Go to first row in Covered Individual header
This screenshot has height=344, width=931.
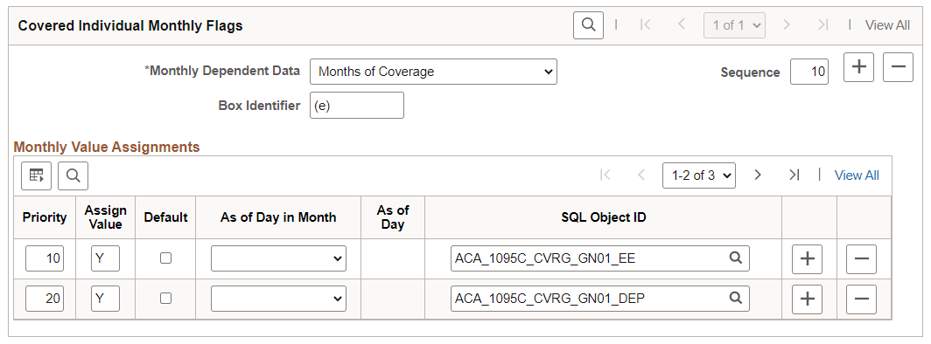click(646, 24)
